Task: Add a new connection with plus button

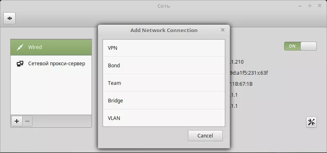Action: click(x=17, y=121)
